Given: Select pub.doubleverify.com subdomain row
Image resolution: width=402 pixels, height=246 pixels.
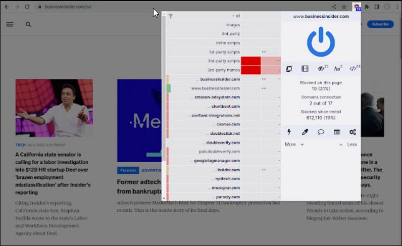Looking at the screenshot, I should 223,152.
